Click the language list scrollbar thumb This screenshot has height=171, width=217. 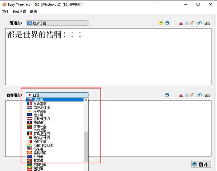pos(86,146)
